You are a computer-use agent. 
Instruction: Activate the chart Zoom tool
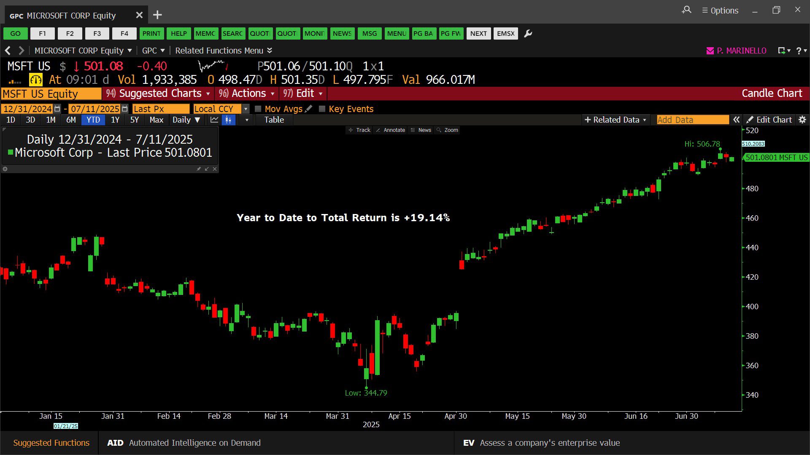pyautogui.click(x=447, y=130)
